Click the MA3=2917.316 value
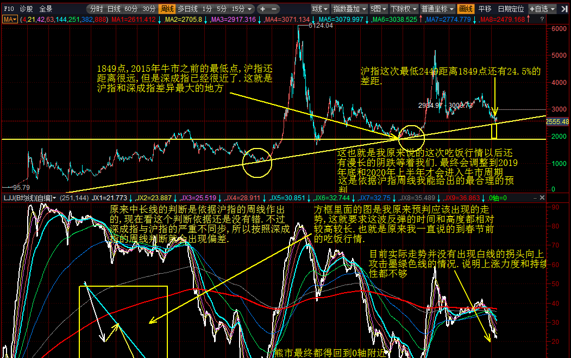 click(234, 20)
